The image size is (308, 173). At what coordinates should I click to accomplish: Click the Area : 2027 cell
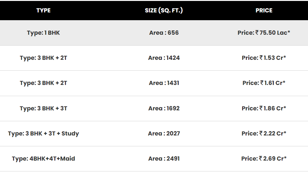point(164,133)
